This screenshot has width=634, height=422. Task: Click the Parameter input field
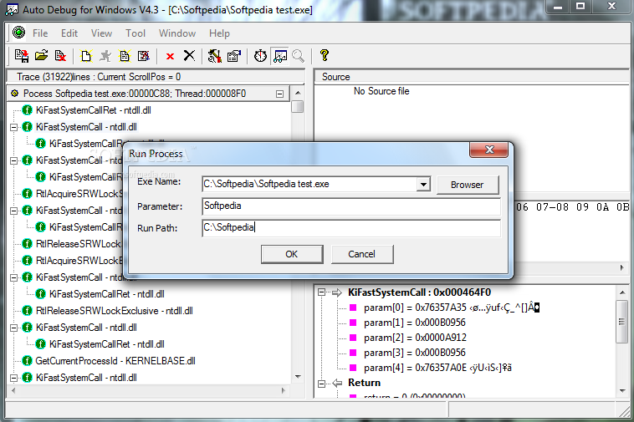point(351,206)
